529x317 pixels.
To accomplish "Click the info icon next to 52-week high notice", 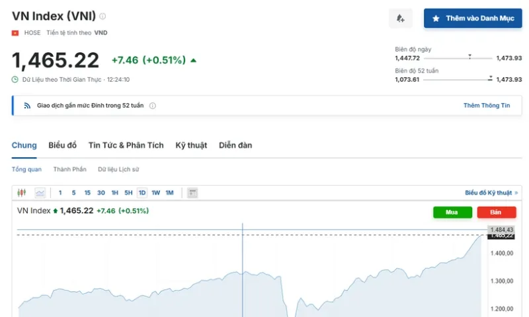I will click(x=153, y=106).
